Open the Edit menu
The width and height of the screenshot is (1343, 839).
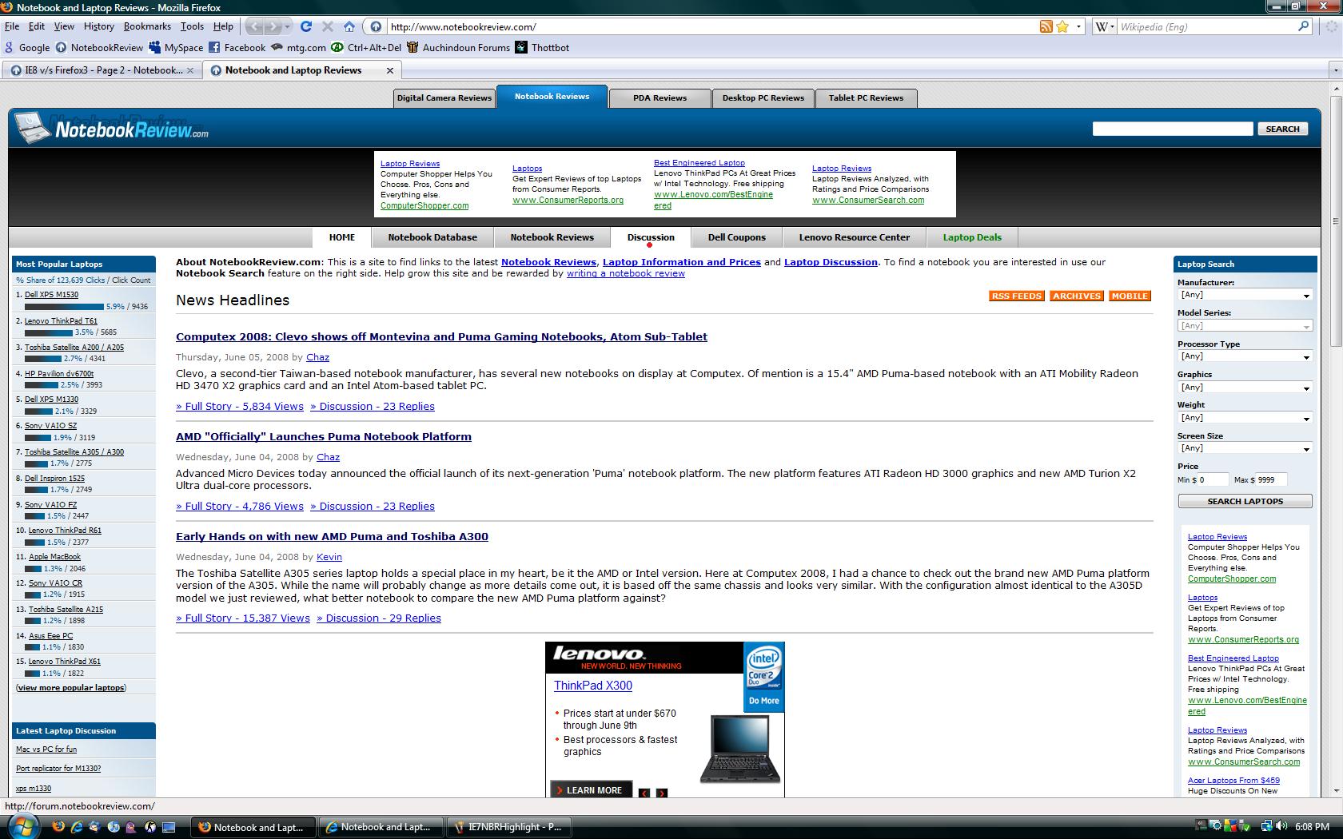(x=37, y=26)
